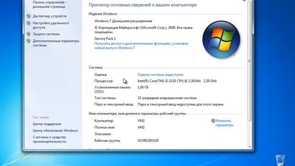
Task: Click the См. также heading
Action: 41,117
